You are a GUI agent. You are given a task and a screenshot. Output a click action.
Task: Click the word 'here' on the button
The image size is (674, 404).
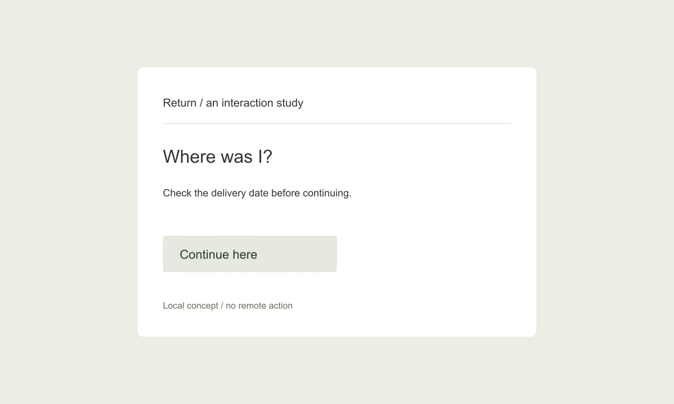[x=245, y=254]
